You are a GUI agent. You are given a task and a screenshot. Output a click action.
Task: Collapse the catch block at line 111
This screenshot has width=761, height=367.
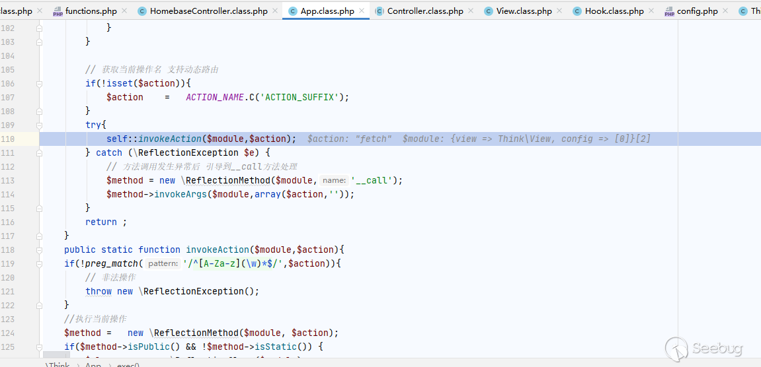[39, 152]
